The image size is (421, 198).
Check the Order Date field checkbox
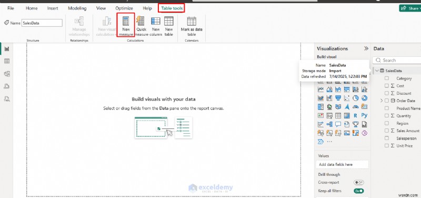point(387,101)
